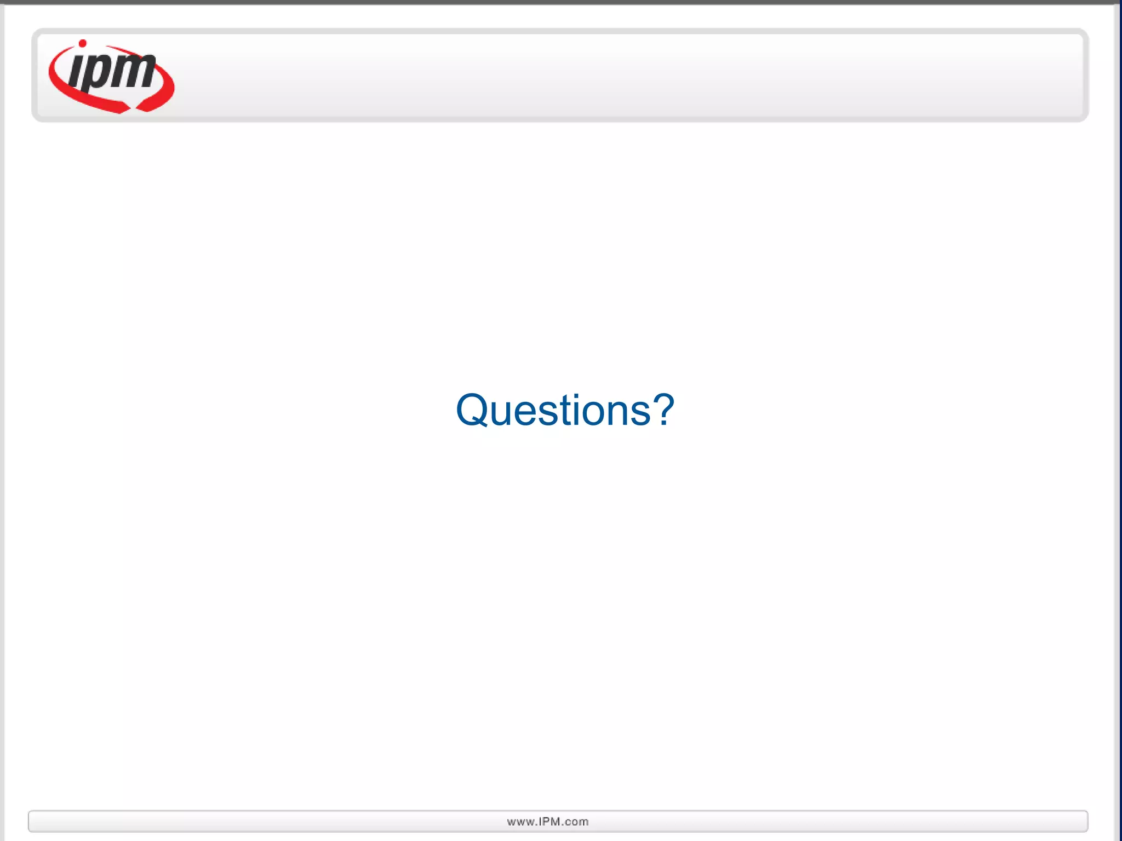
Task: Click the ipm logo in the header
Action: click(x=112, y=76)
